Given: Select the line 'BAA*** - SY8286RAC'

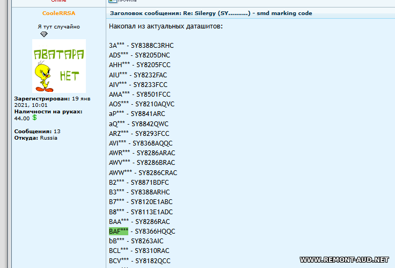Looking at the screenshot, I should click(x=140, y=222).
